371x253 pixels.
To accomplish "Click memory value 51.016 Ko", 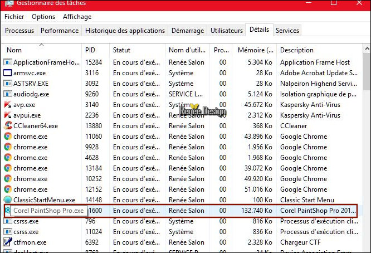I will pos(258,189).
